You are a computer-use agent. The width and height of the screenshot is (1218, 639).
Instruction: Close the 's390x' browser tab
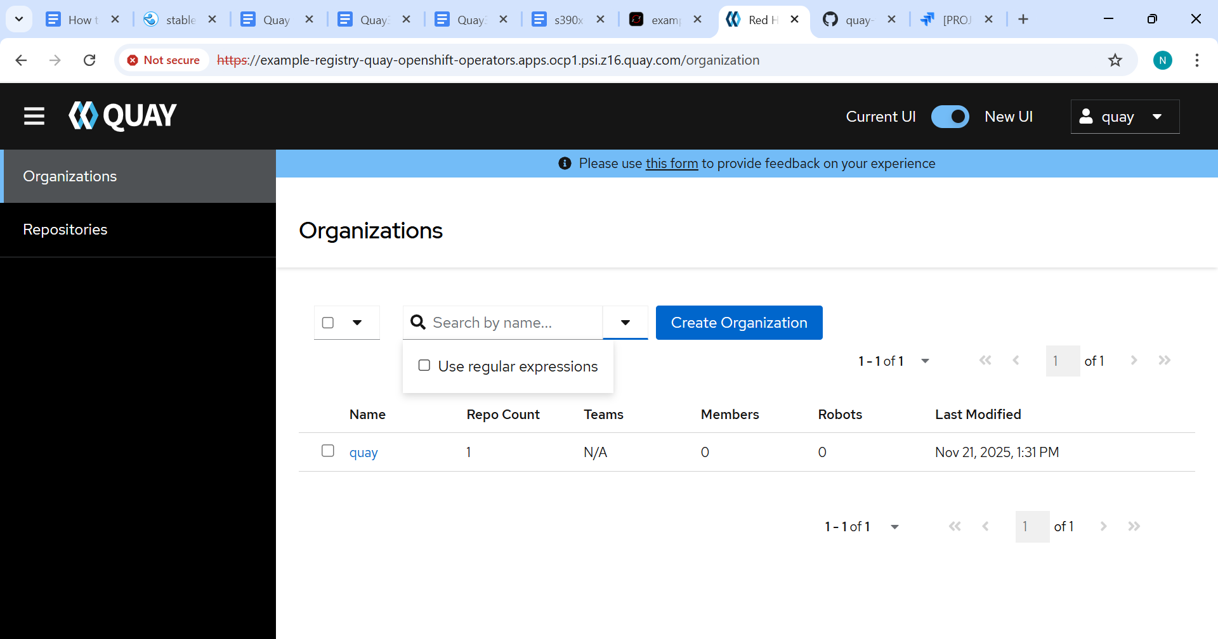[600, 19]
